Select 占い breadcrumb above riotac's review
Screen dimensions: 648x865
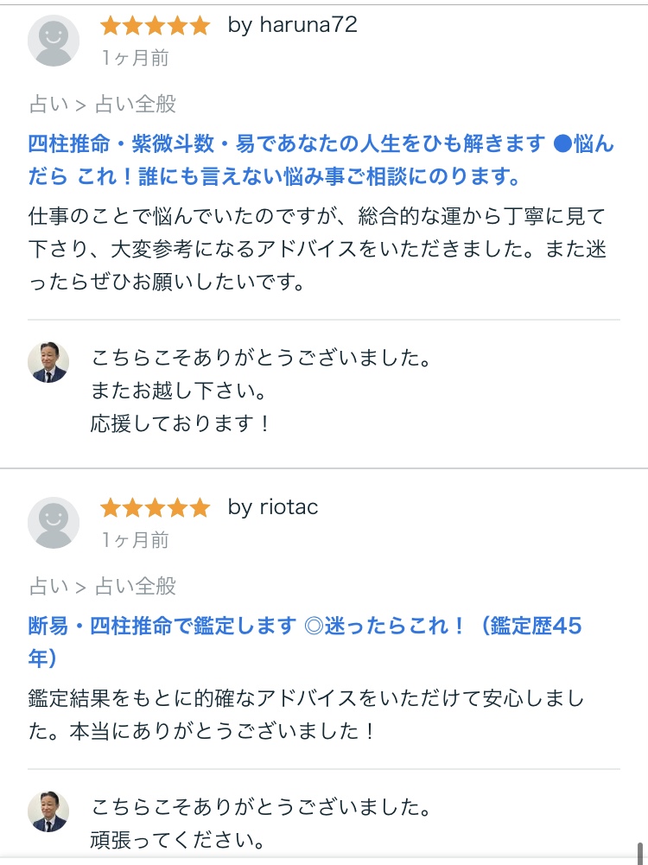pyautogui.click(x=48, y=588)
